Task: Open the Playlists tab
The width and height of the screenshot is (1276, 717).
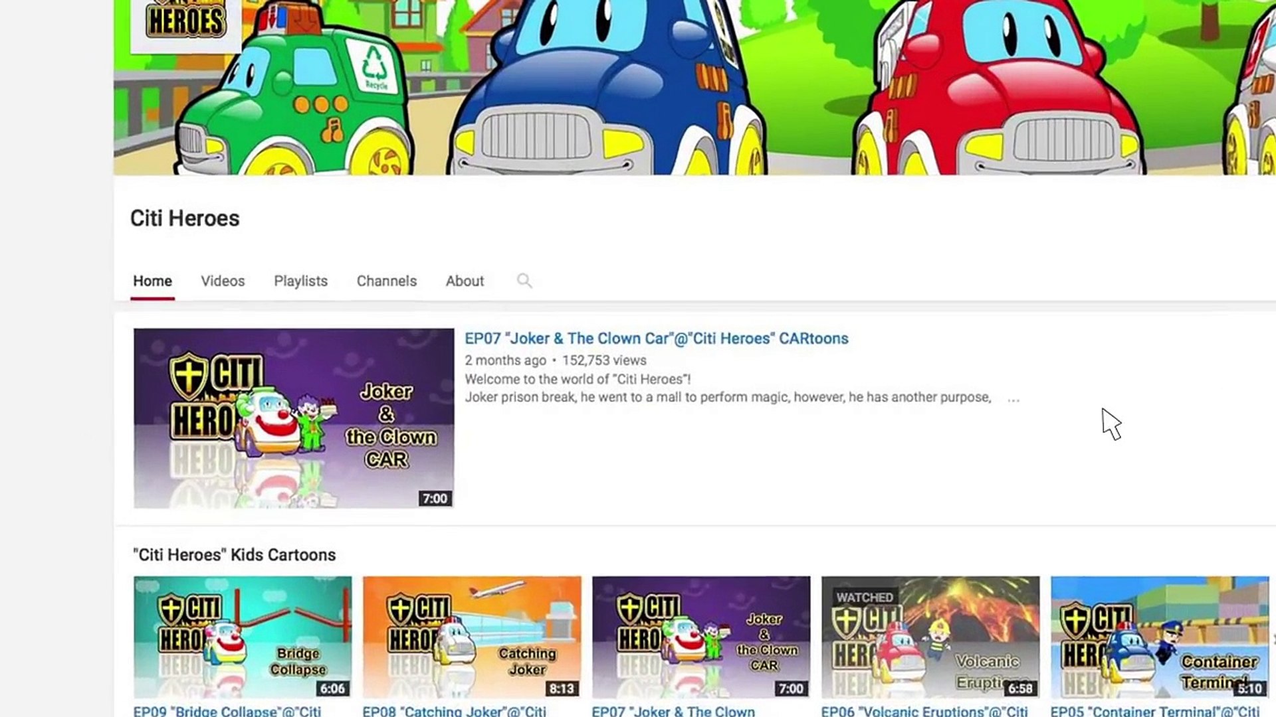Action: click(300, 281)
